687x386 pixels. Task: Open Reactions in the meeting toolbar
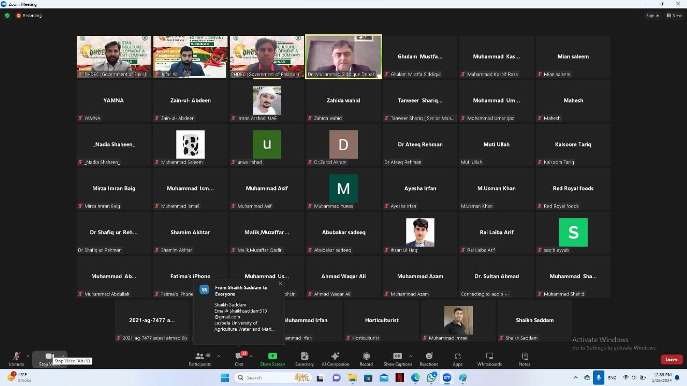(x=429, y=359)
